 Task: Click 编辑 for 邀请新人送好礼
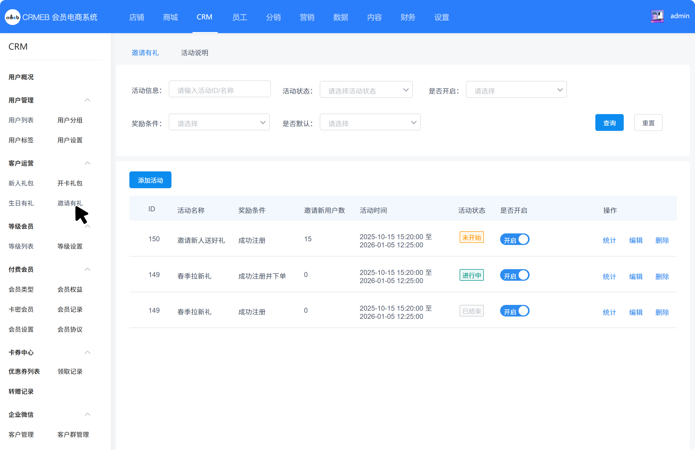click(636, 241)
